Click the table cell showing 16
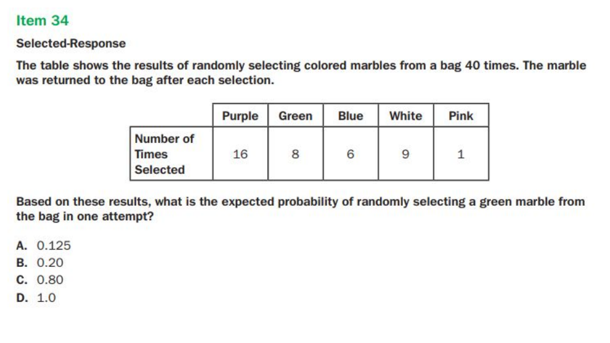 [240, 154]
